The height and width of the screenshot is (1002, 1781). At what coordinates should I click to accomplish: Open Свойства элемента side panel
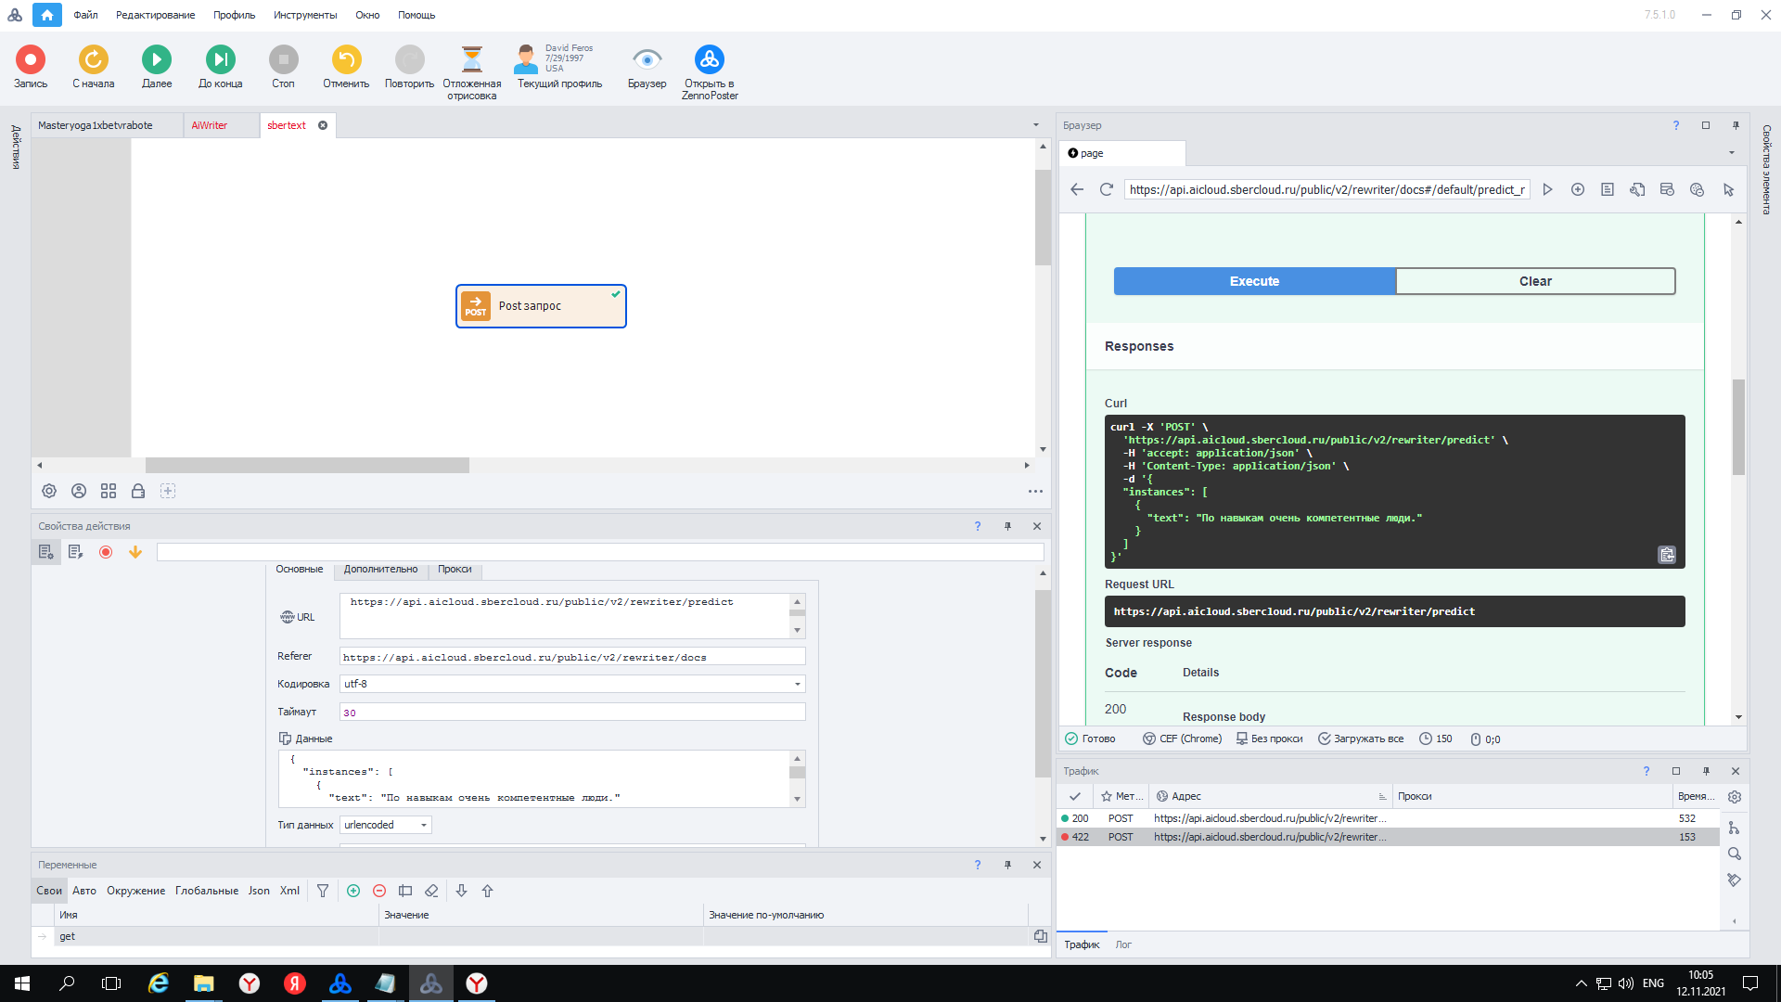pyautogui.click(x=1767, y=169)
